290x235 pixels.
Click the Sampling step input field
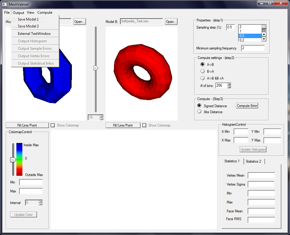tap(230, 27)
